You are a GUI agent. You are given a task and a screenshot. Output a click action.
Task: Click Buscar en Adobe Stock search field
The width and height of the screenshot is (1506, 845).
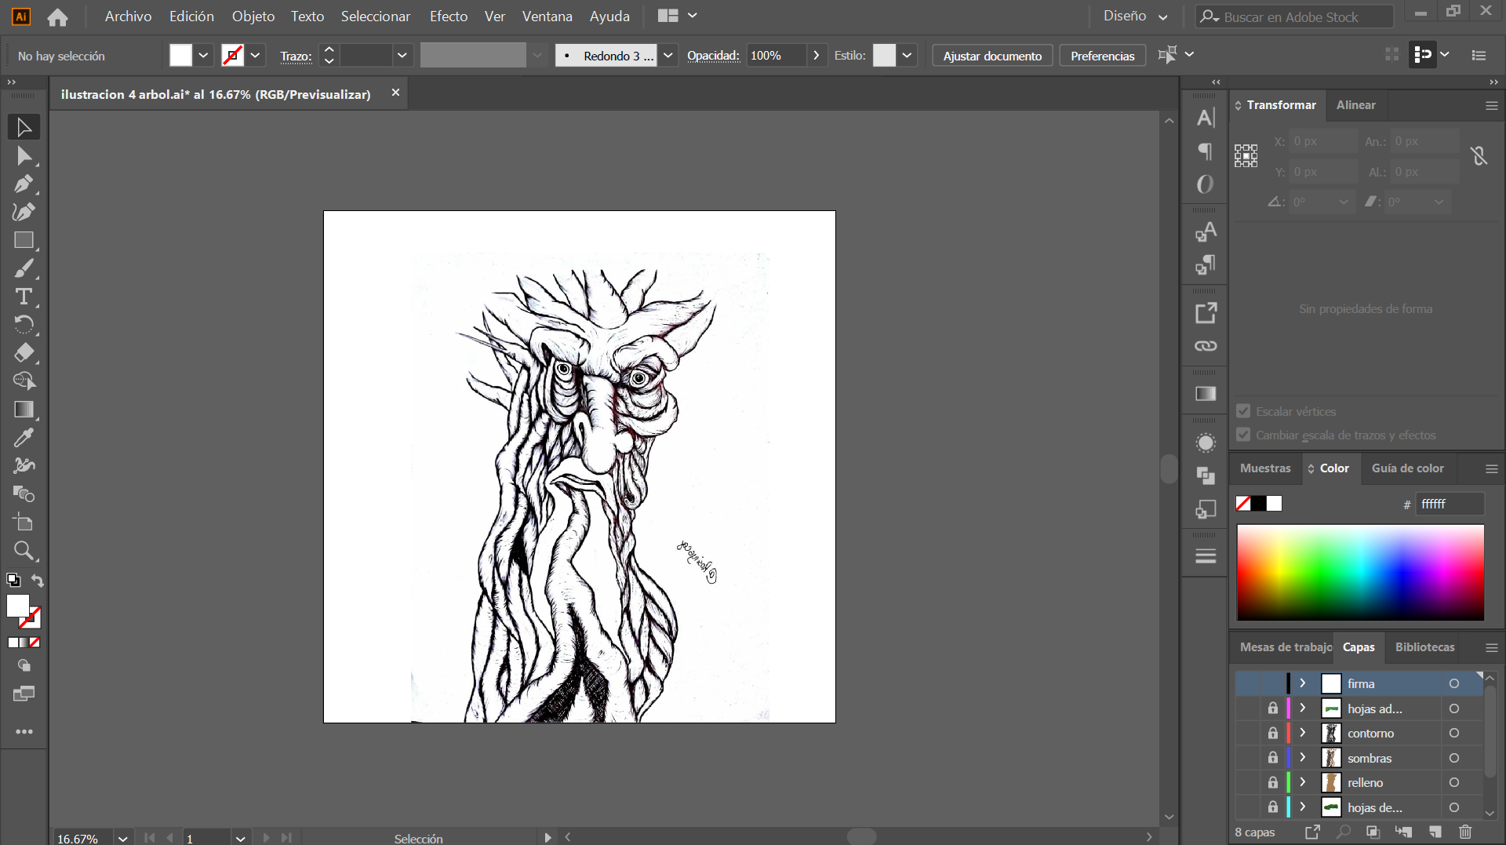point(1294,16)
